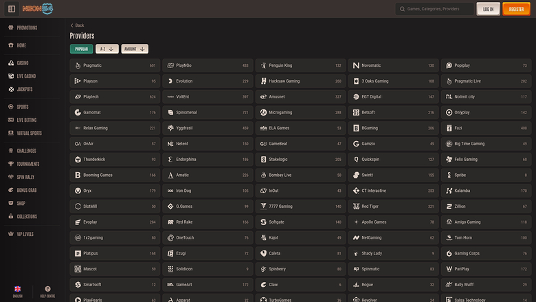This screenshot has height=302, width=536.
Task: Activate the Popular sort filter
Action: pos(81,49)
